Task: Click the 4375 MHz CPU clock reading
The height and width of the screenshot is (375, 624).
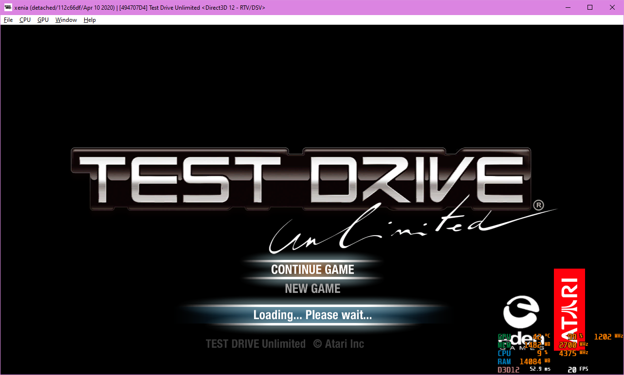Action: coord(574,353)
